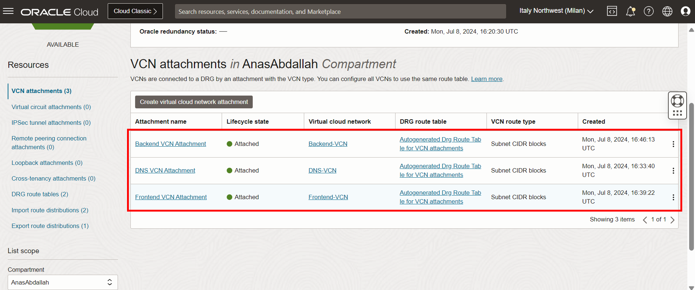This screenshot has height=290, width=695.
Task: Click the 16:46:13 UTC created timestamp
Action: point(618,144)
